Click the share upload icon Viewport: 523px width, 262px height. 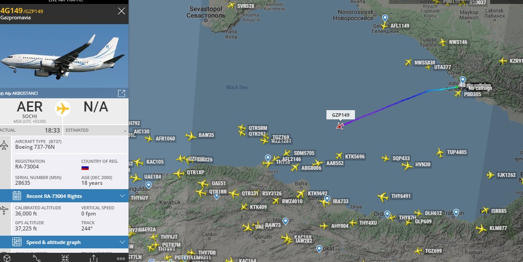tap(94, 258)
